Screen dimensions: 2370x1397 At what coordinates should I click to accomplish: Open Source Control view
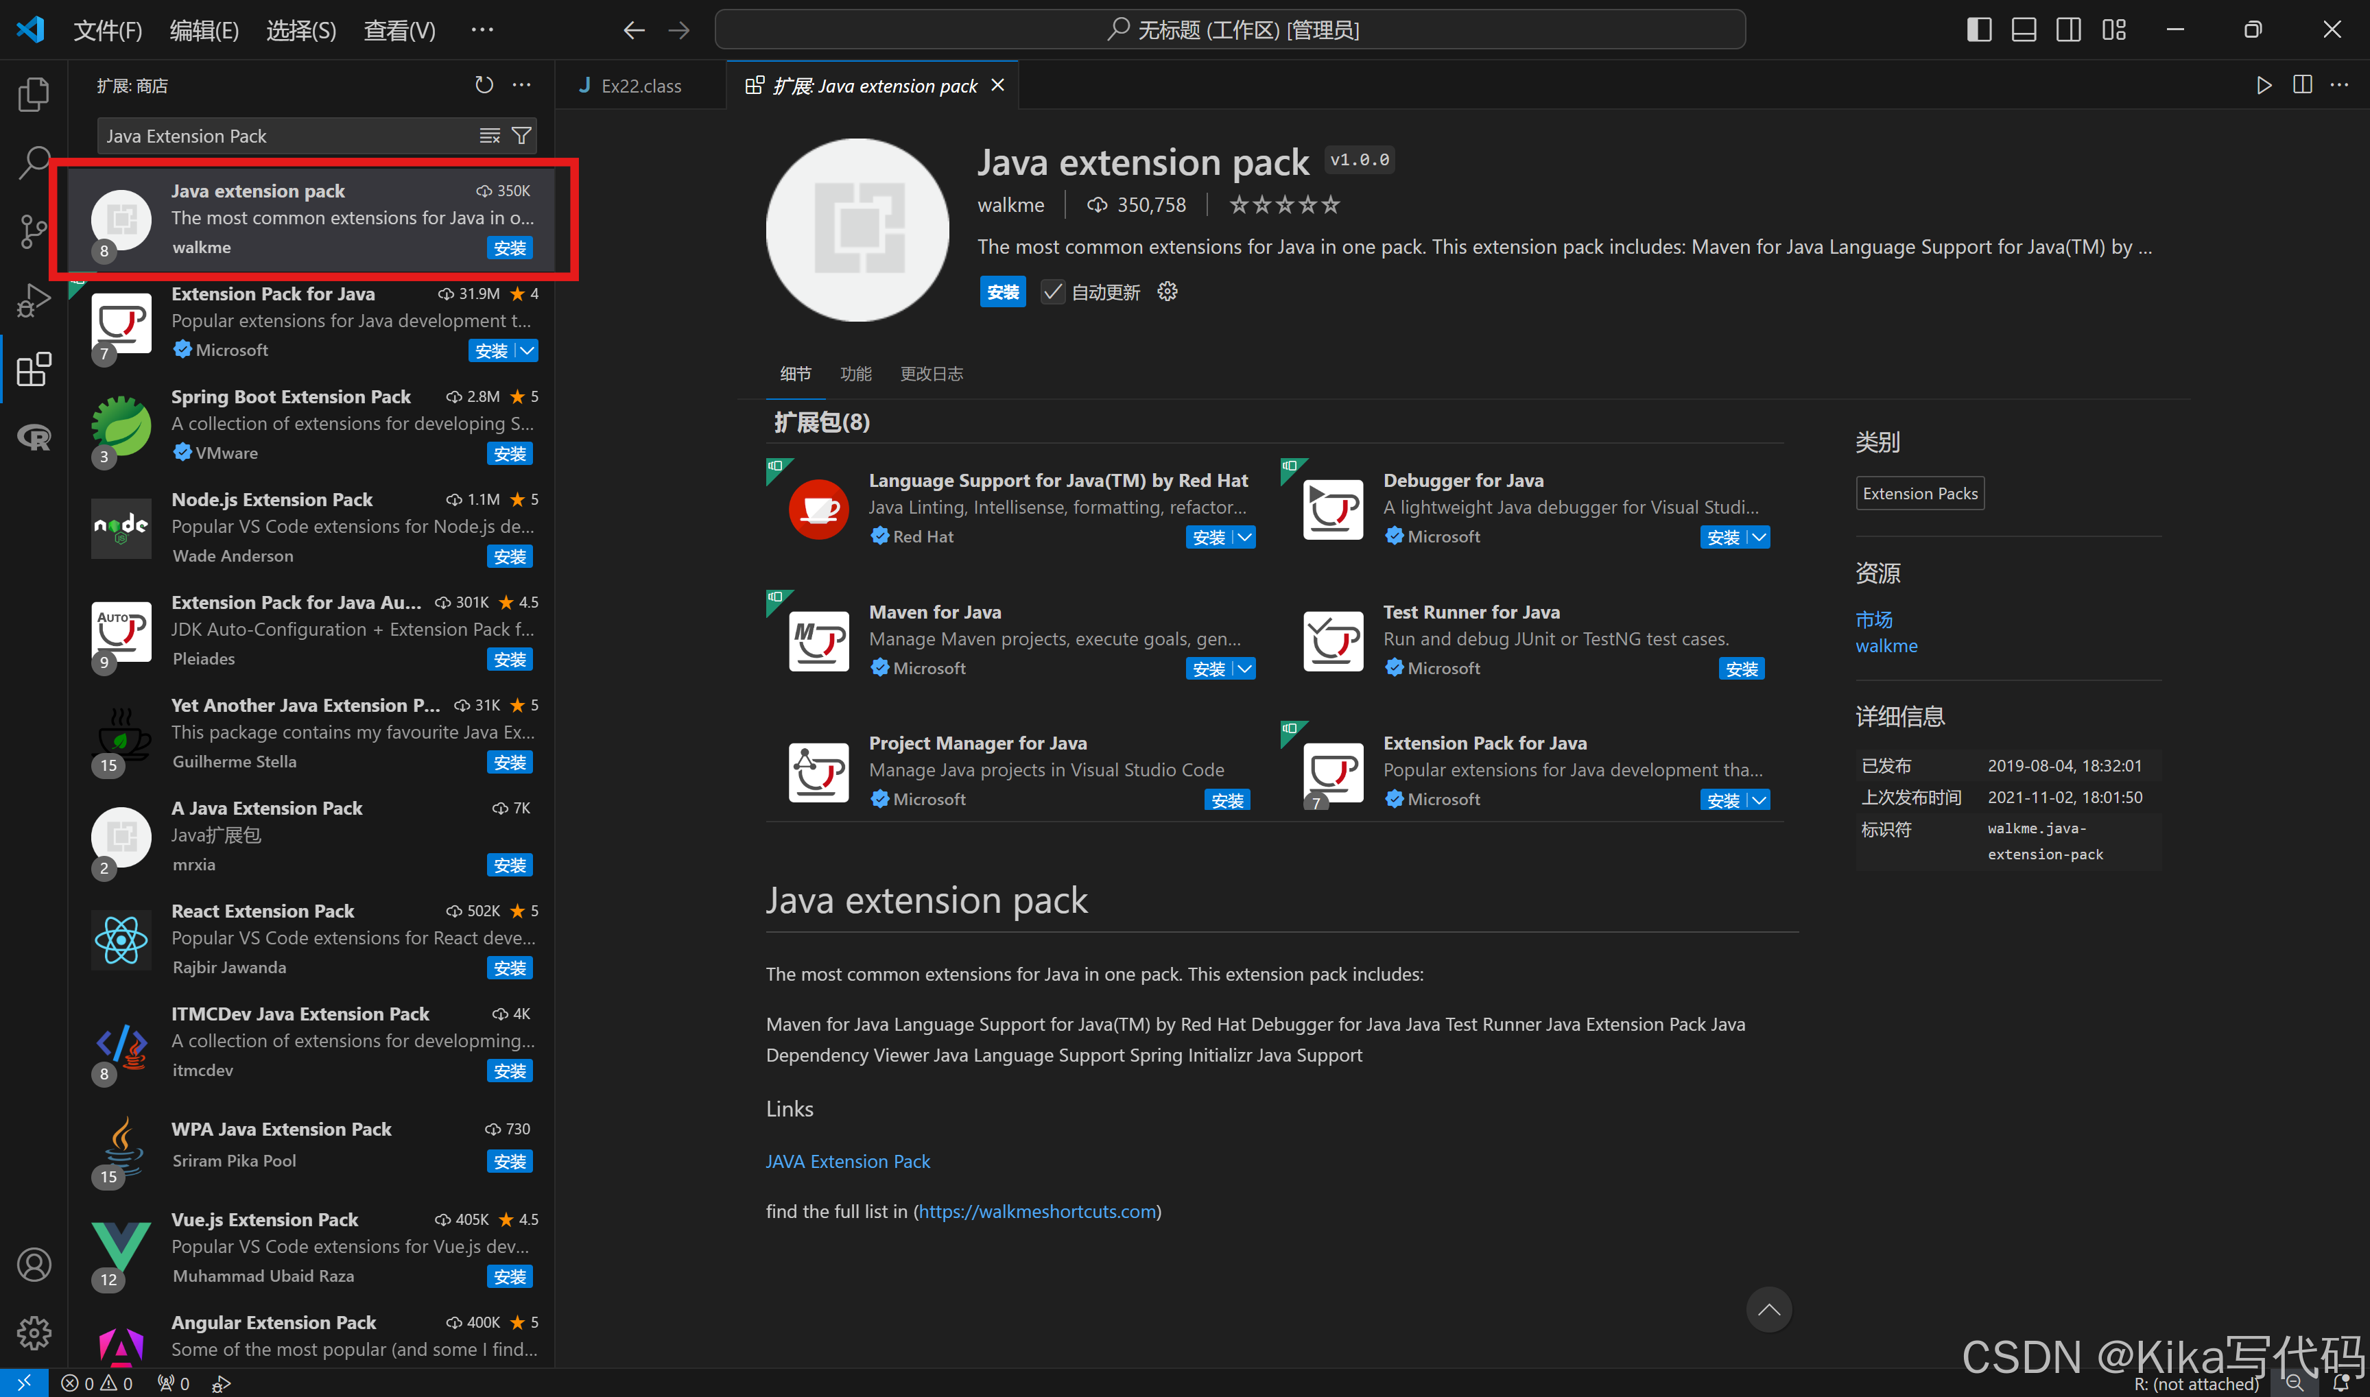pos(34,230)
